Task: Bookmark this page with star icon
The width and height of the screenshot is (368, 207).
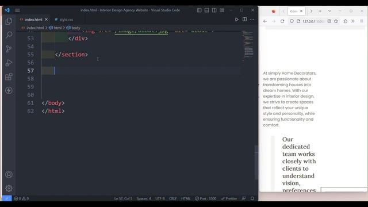Action: [336, 21]
